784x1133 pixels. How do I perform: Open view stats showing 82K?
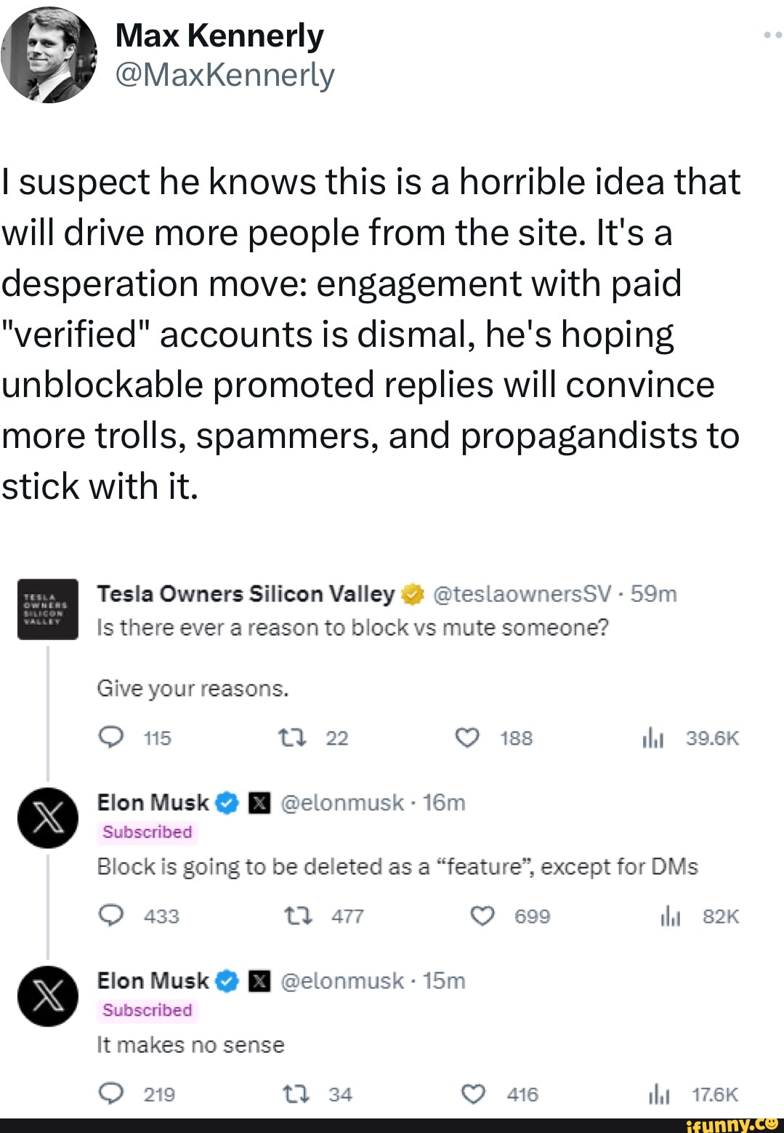(x=669, y=916)
